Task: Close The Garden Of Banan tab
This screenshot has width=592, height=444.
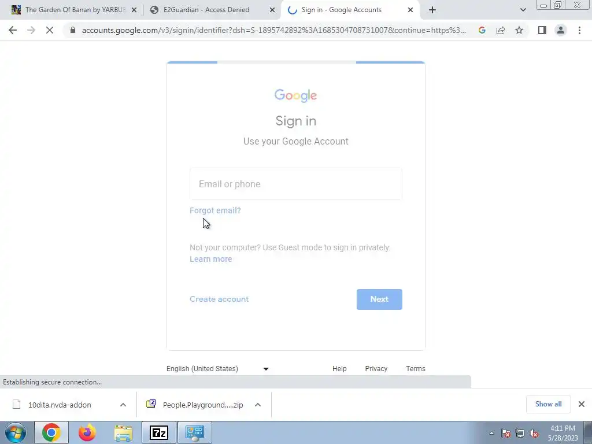Action: 134,10
